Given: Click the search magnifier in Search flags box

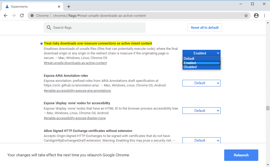Looking at the screenshot, I should [49, 27].
